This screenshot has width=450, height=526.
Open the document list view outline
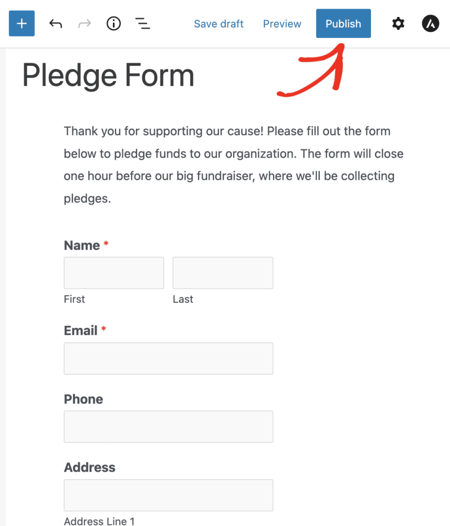[x=143, y=23]
